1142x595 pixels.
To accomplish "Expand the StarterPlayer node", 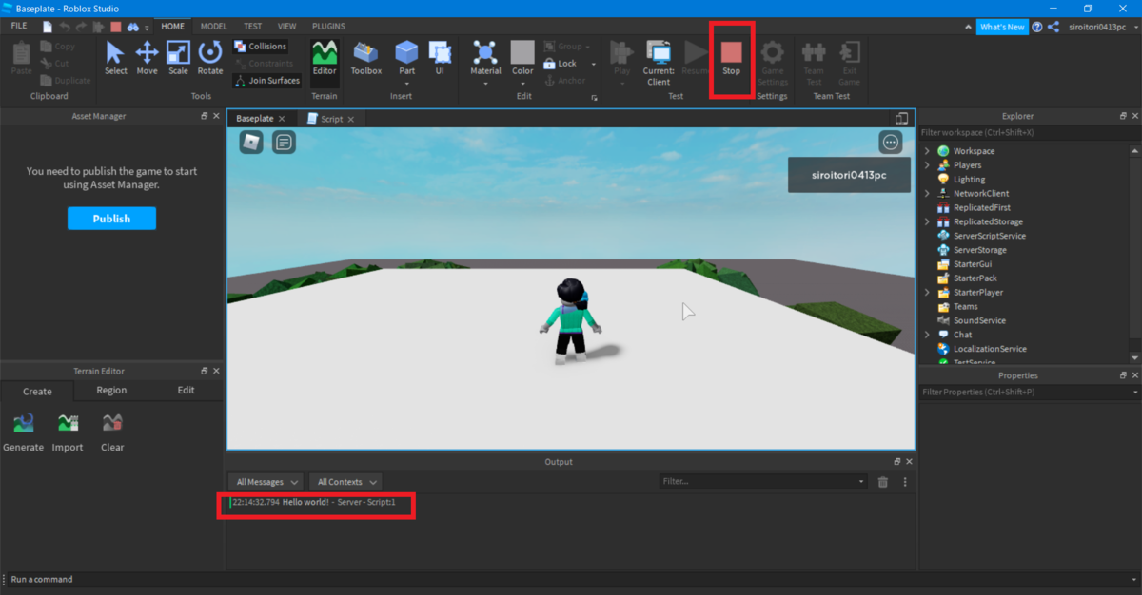I will pyautogui.click(x=928, y=292).
